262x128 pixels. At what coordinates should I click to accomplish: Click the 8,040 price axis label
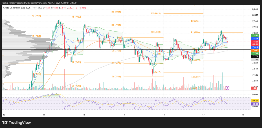pyautogui.click(x=255, y=9)
